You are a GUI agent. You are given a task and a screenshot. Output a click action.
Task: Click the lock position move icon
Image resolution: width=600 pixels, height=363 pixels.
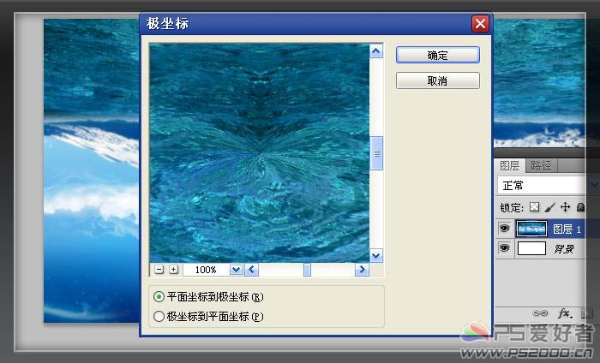pyautogui.click(x=565, y=207)
